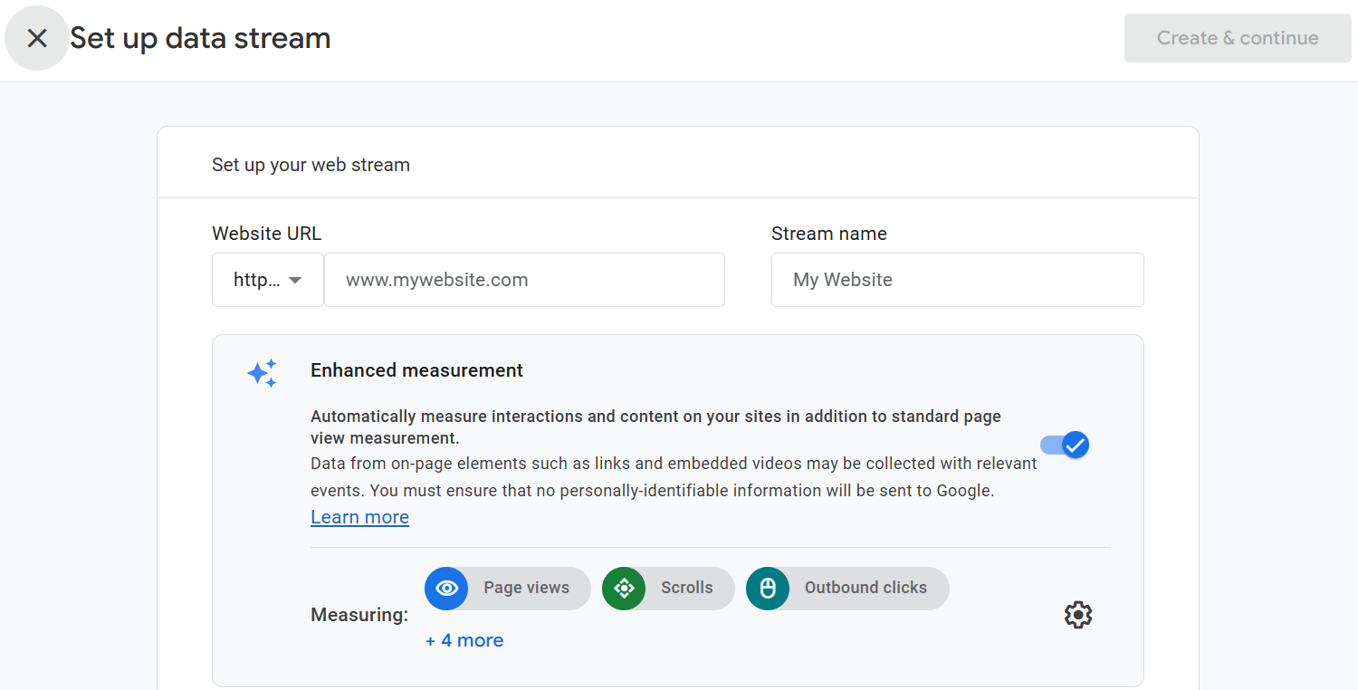The image size is (1358, 690).
Task: Focus the Stream name input field
Action: coord(957,280)
